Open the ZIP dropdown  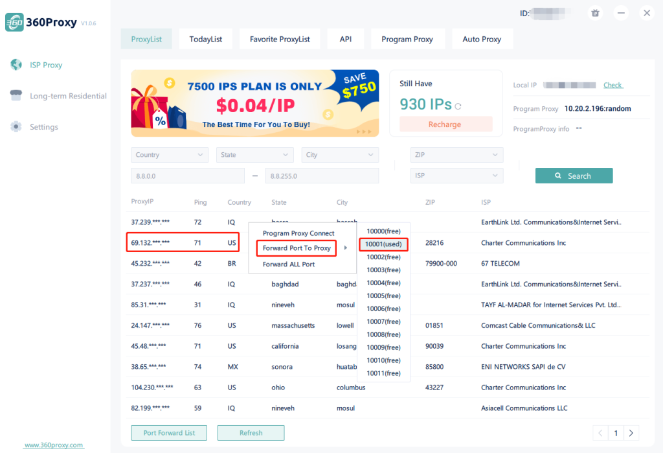coord(456,155)
